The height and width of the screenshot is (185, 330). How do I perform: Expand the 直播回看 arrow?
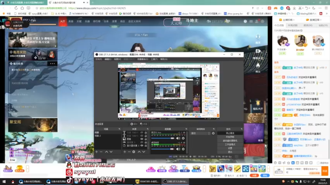tap(321, 20)
